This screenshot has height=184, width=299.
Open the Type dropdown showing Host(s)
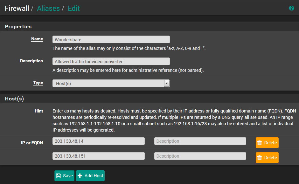tap(108, 83)
